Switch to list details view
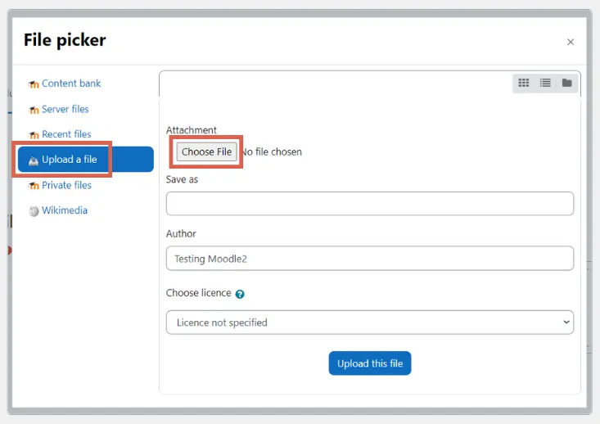 [x=545, y=83]
